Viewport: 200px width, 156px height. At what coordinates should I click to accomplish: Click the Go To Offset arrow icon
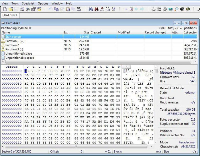click(125, 9)
